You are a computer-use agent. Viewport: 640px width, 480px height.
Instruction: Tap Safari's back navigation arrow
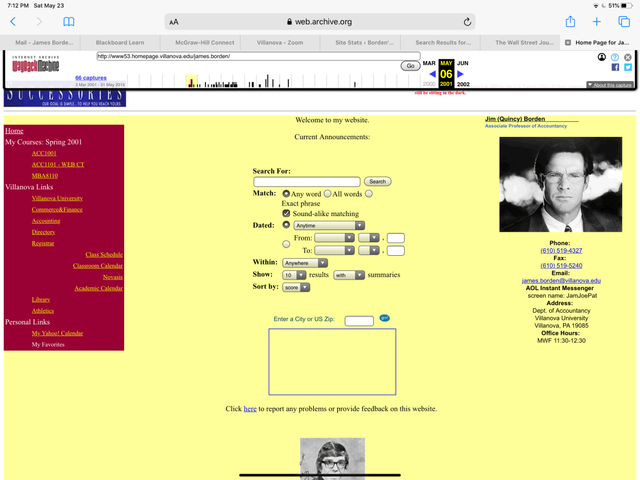click(x=13, y=22)
